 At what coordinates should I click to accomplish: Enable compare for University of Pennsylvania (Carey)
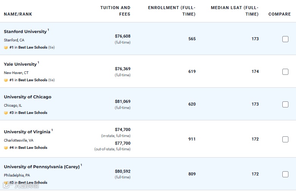tap(285, 174)
